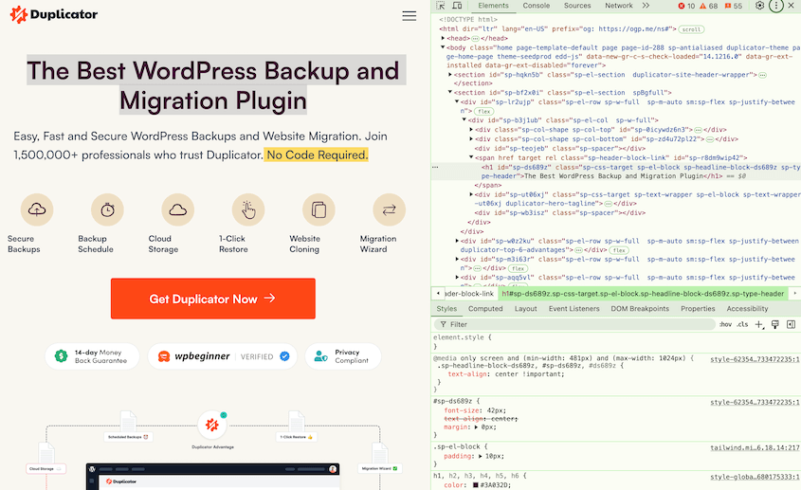Expand the padding shorthand property triangle

[x=481, y=456]
